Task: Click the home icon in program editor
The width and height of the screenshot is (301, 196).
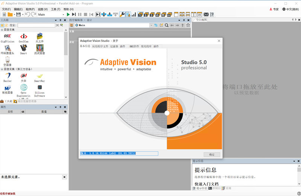Action: [x=188, y=25]
